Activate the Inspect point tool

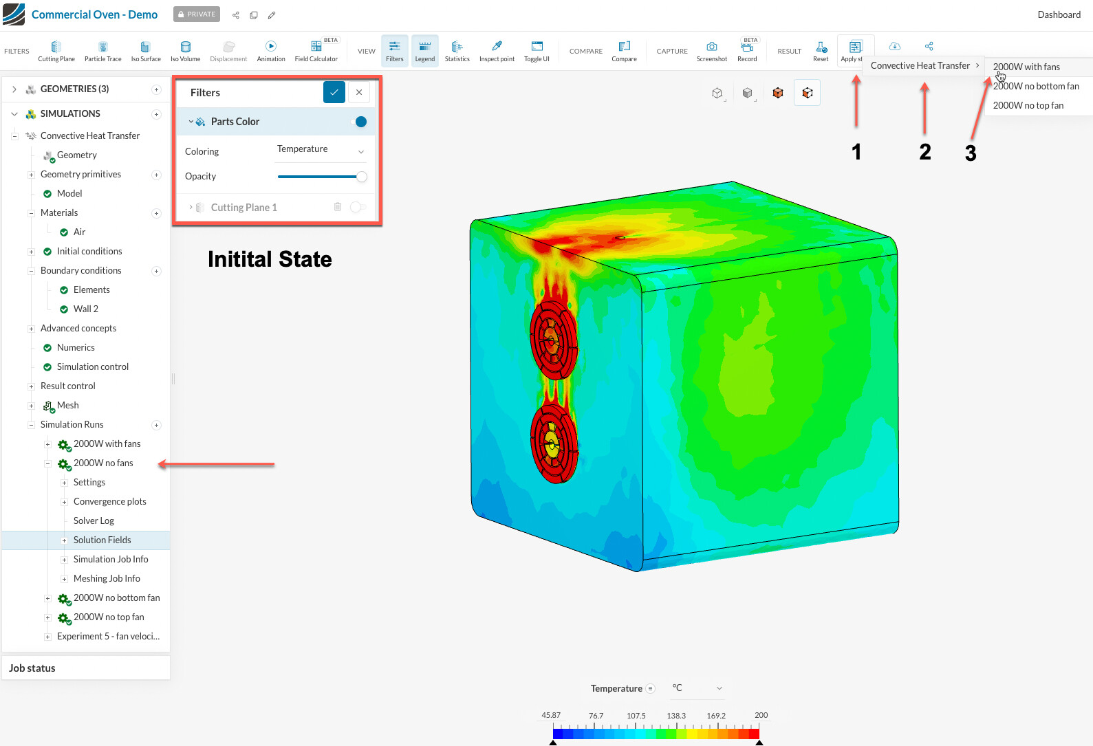tap(497, 51)
